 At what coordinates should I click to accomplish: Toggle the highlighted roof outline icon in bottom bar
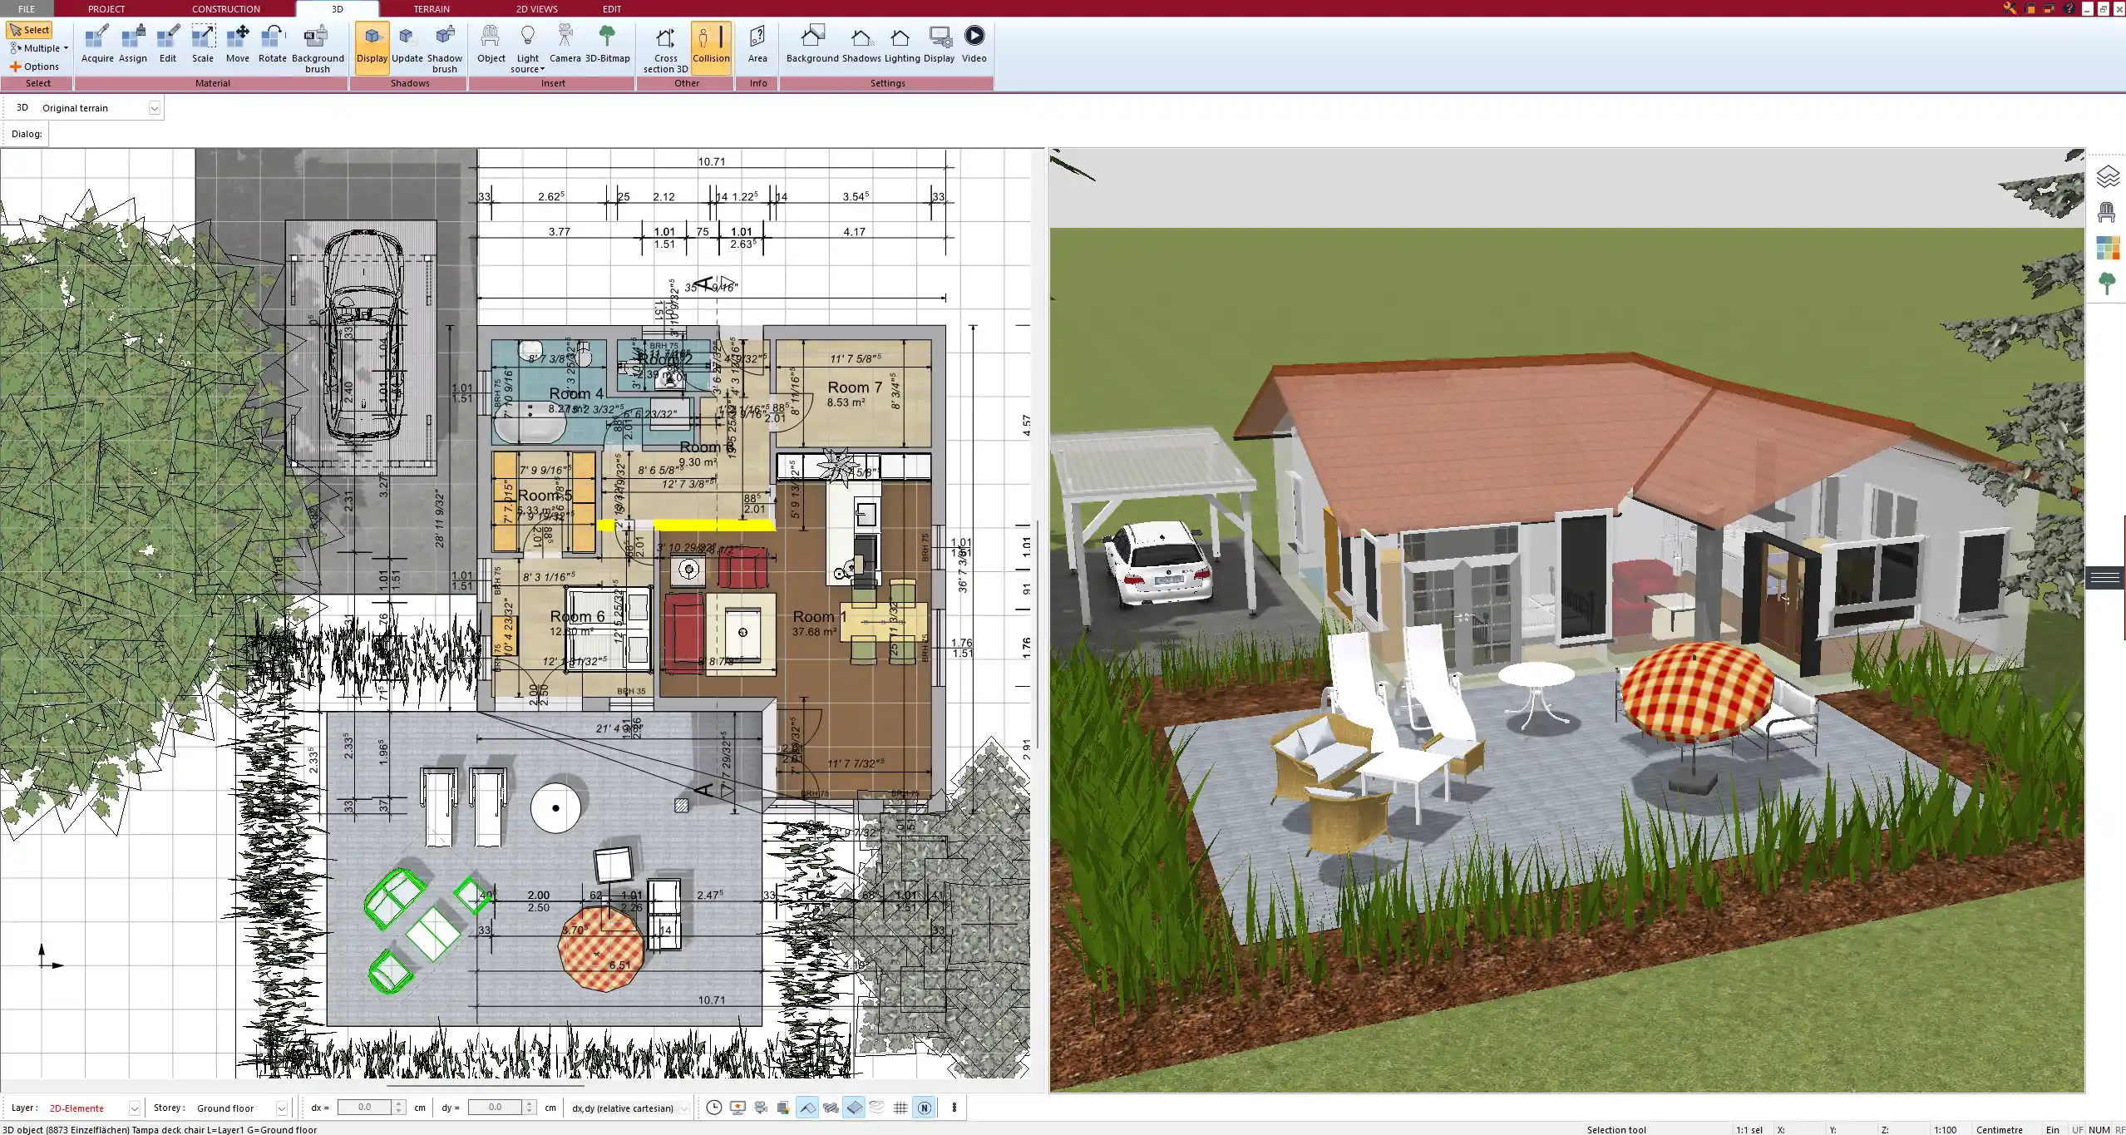pyautogui.click(x=806, y=1108)
